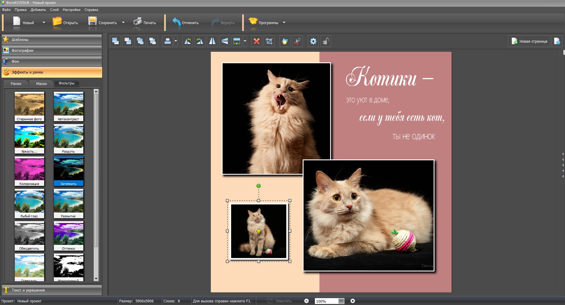Click the shapes and colors icon
The width and height of the screenshot is (565, 305).
pyautogui.click(x=285, y=41)
